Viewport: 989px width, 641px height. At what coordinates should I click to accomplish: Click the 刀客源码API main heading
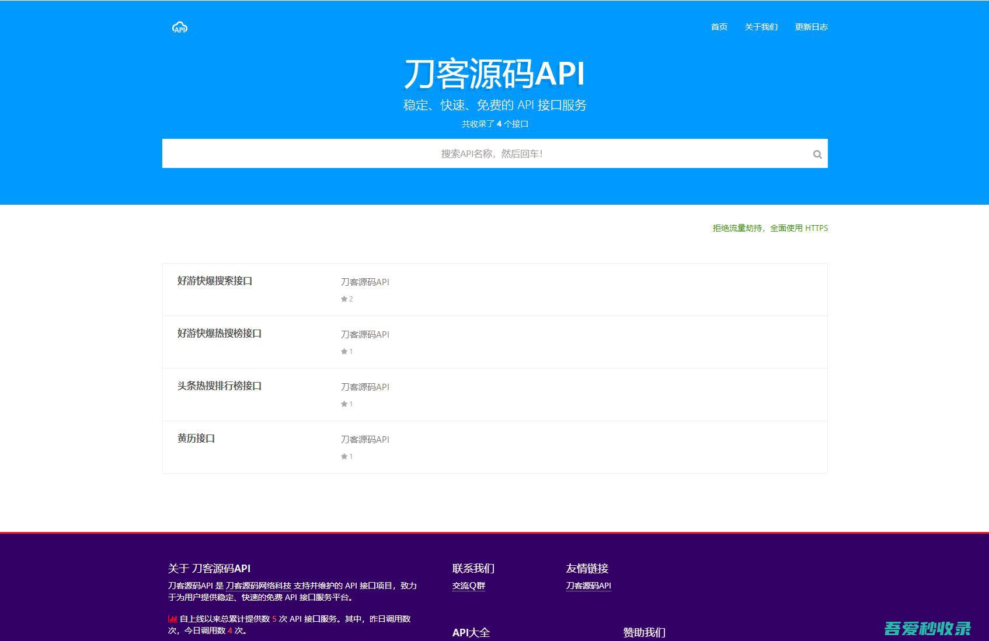(x=495, y=73)
